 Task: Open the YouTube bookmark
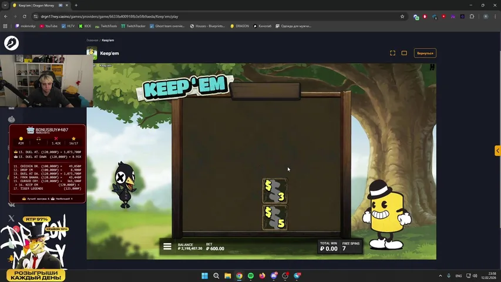click(48, 26)
